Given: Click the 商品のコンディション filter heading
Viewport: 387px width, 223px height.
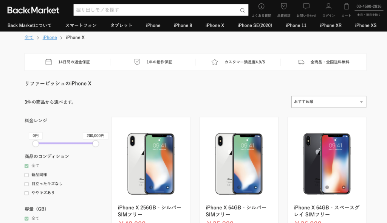Looking at the screenshot, I should pyautogui.click(x=47, y=156).
